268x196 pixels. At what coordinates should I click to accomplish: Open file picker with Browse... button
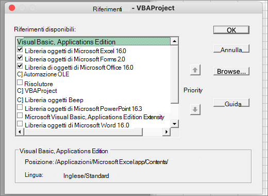click(231, 71)
